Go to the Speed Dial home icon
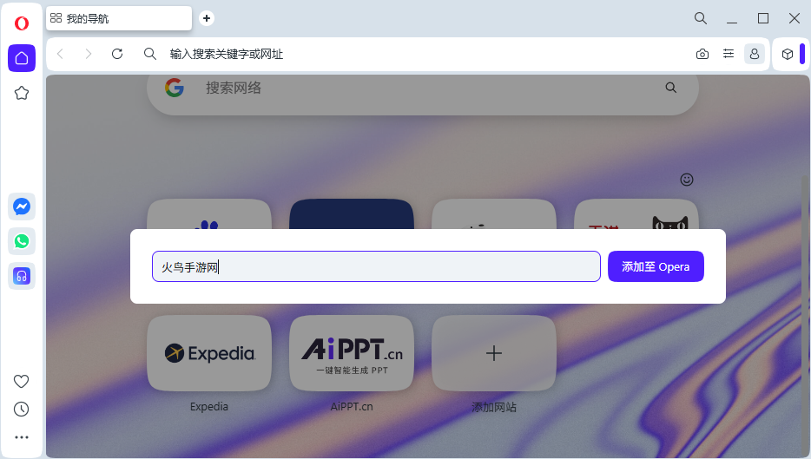This screenshot has width=811, height=459. pyautogui.click(x=22, y=58)
